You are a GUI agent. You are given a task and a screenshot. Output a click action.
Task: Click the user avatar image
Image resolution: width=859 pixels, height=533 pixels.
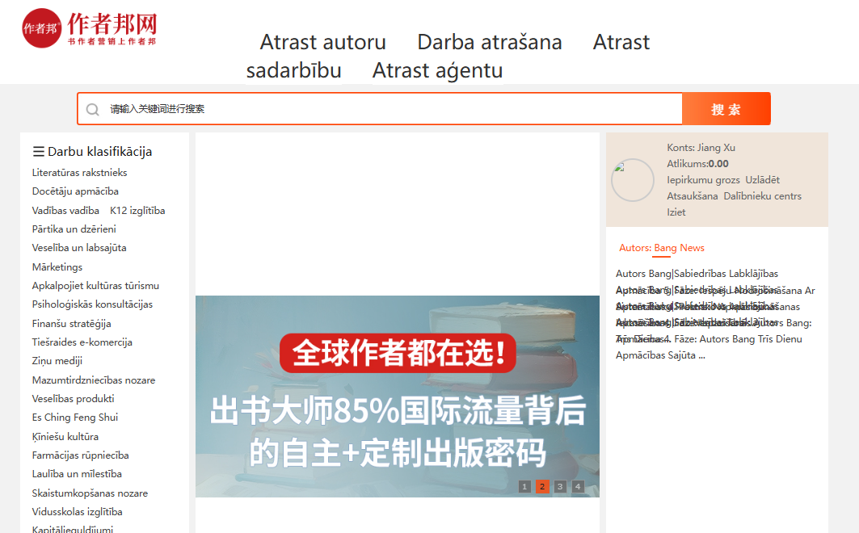pos(632,180)
